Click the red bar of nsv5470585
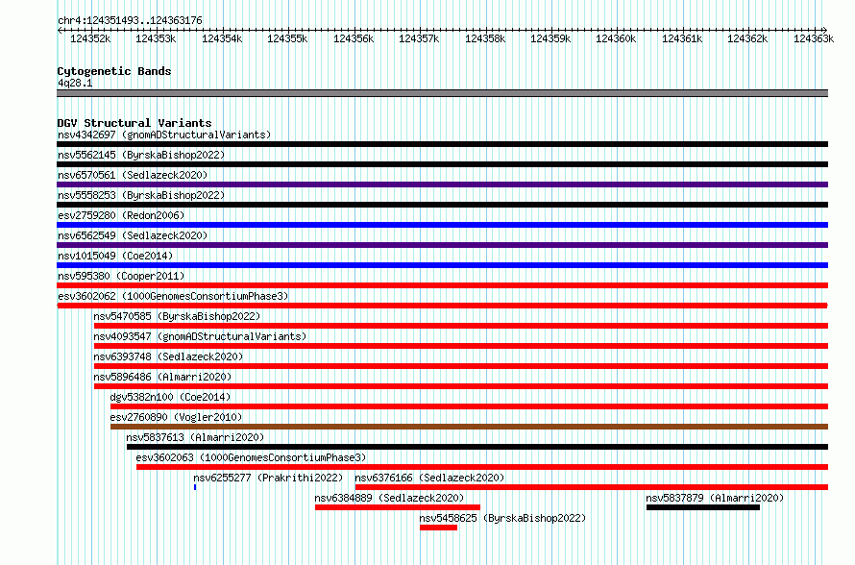The image size is (855, 565). 461,326
